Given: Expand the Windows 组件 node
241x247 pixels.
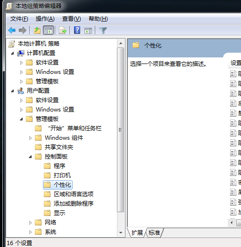Looking at the screenshot, I should [x=30, y=138].
